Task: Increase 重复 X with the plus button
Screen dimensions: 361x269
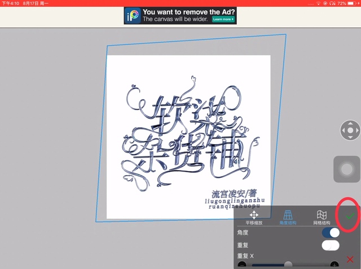Action: pyautogui.click(x=334, y=264)
